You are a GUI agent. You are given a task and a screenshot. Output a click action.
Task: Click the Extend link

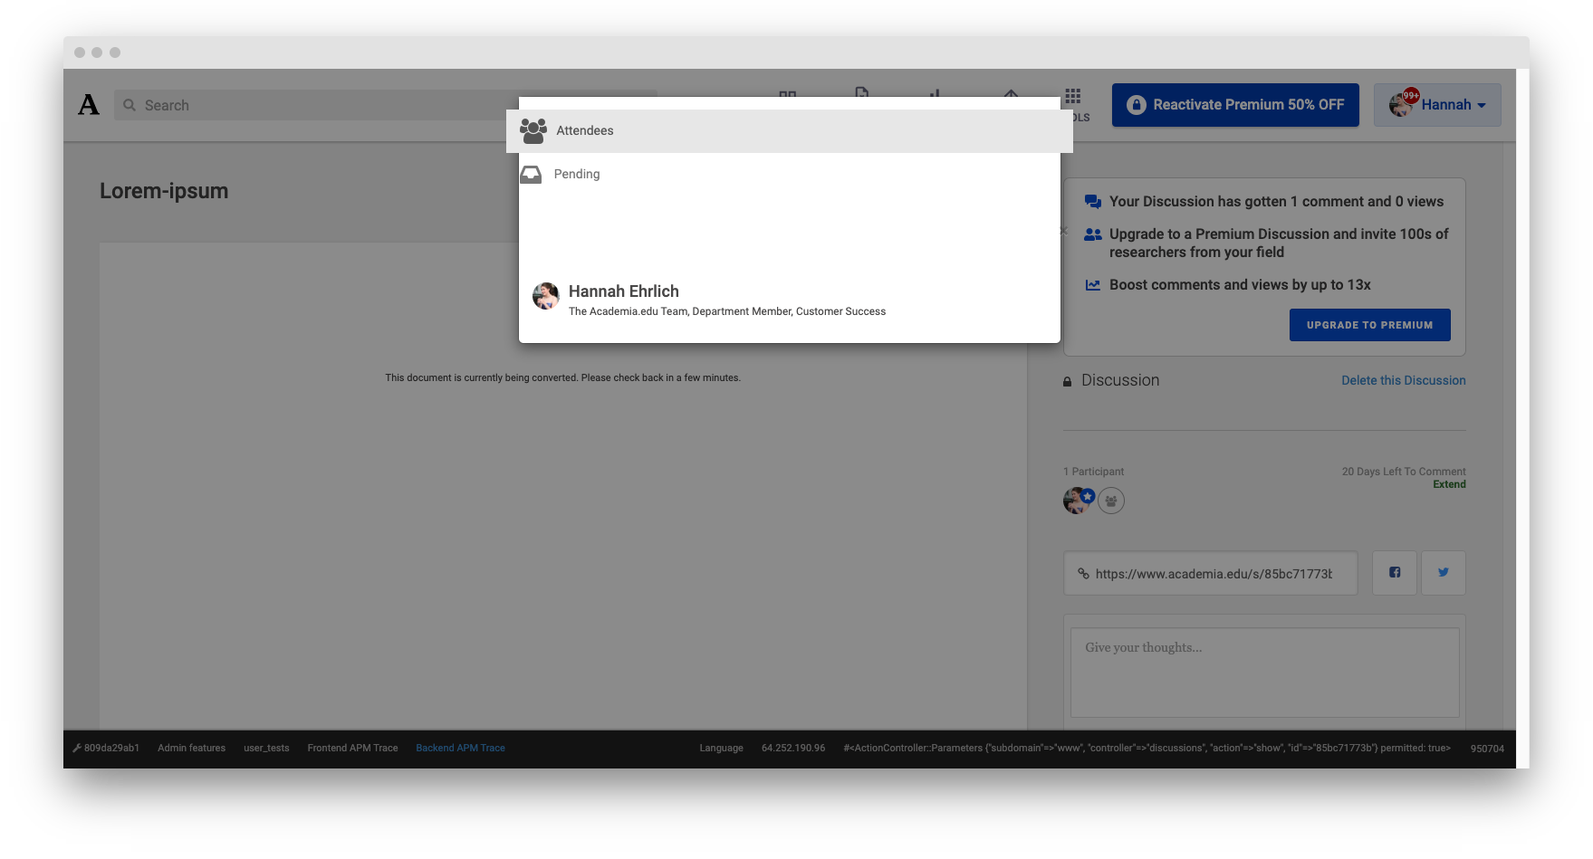click(x=1449, y=484)
